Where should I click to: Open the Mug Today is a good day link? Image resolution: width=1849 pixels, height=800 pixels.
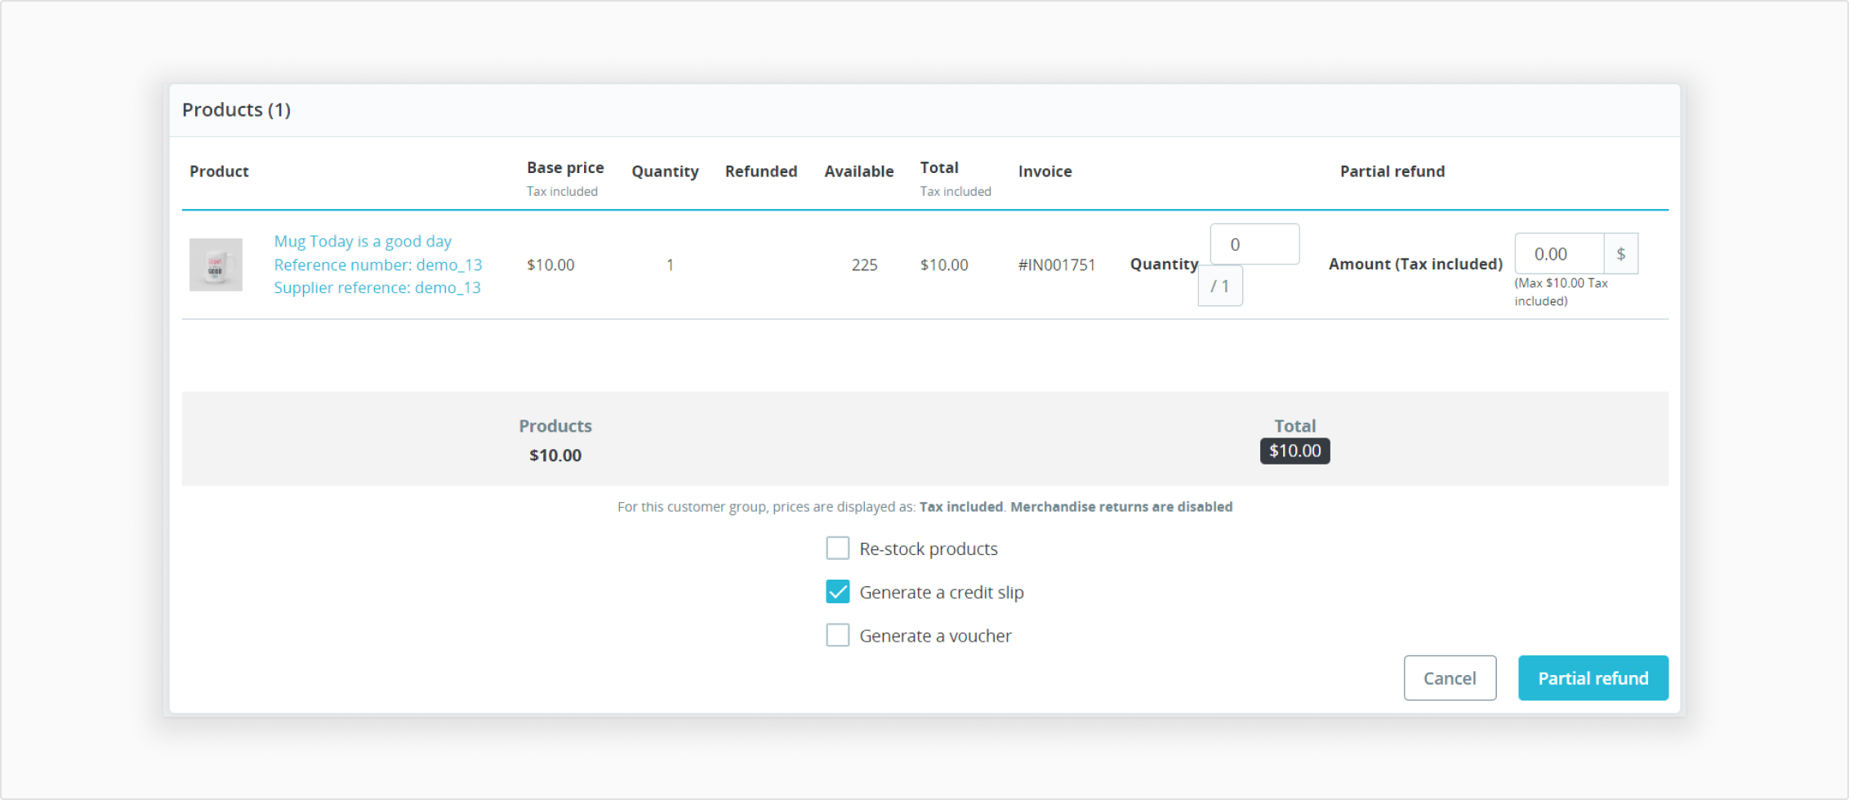tap(363, 242)
